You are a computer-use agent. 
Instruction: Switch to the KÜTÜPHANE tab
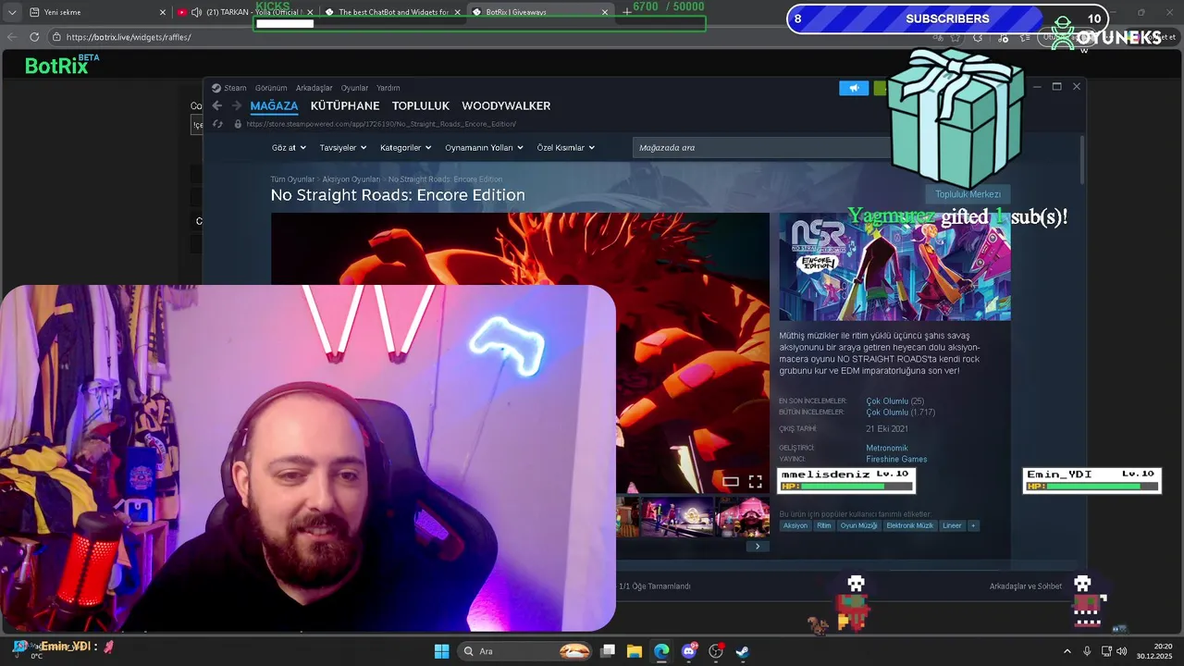point(345,105)
